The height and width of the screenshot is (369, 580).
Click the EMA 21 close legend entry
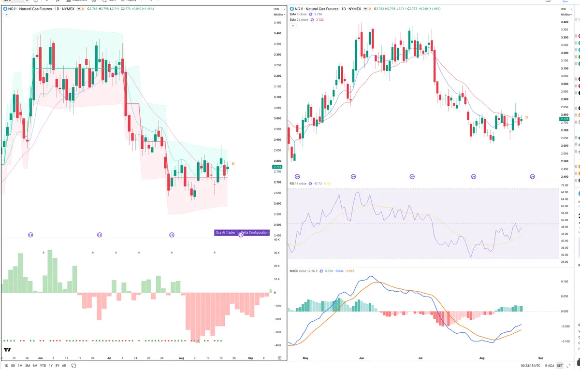pyautogui.click(x=299, y=20)
